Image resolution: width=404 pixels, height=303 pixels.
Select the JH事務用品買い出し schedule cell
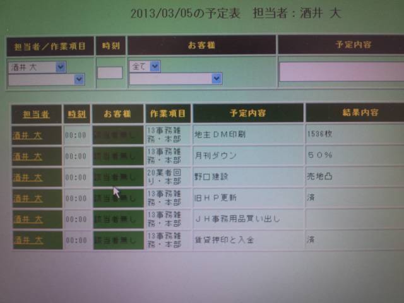pos(248,219)
